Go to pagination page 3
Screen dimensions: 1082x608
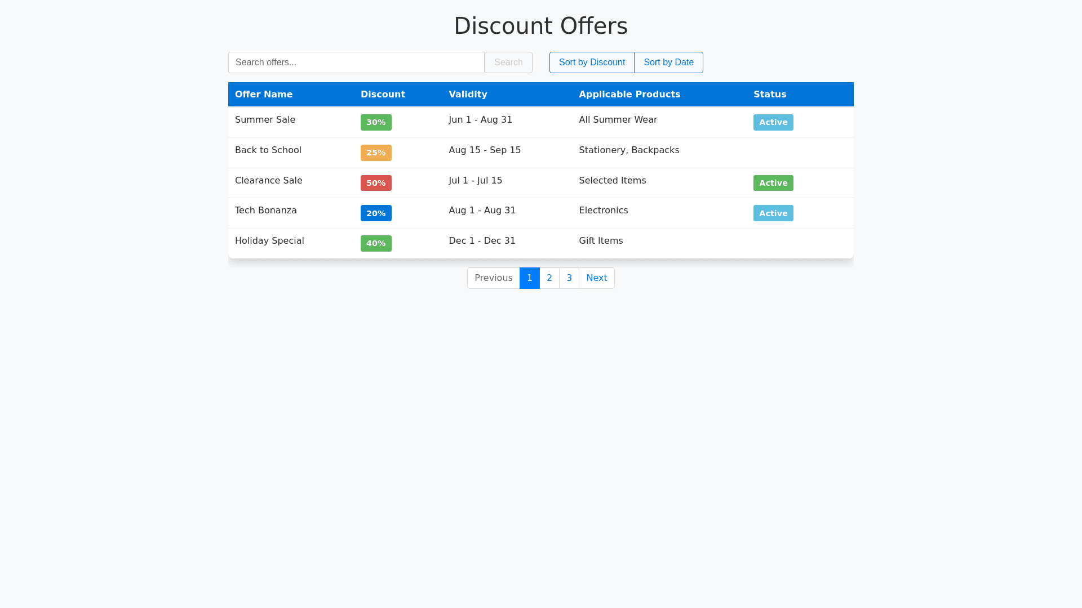coord(569,278)
